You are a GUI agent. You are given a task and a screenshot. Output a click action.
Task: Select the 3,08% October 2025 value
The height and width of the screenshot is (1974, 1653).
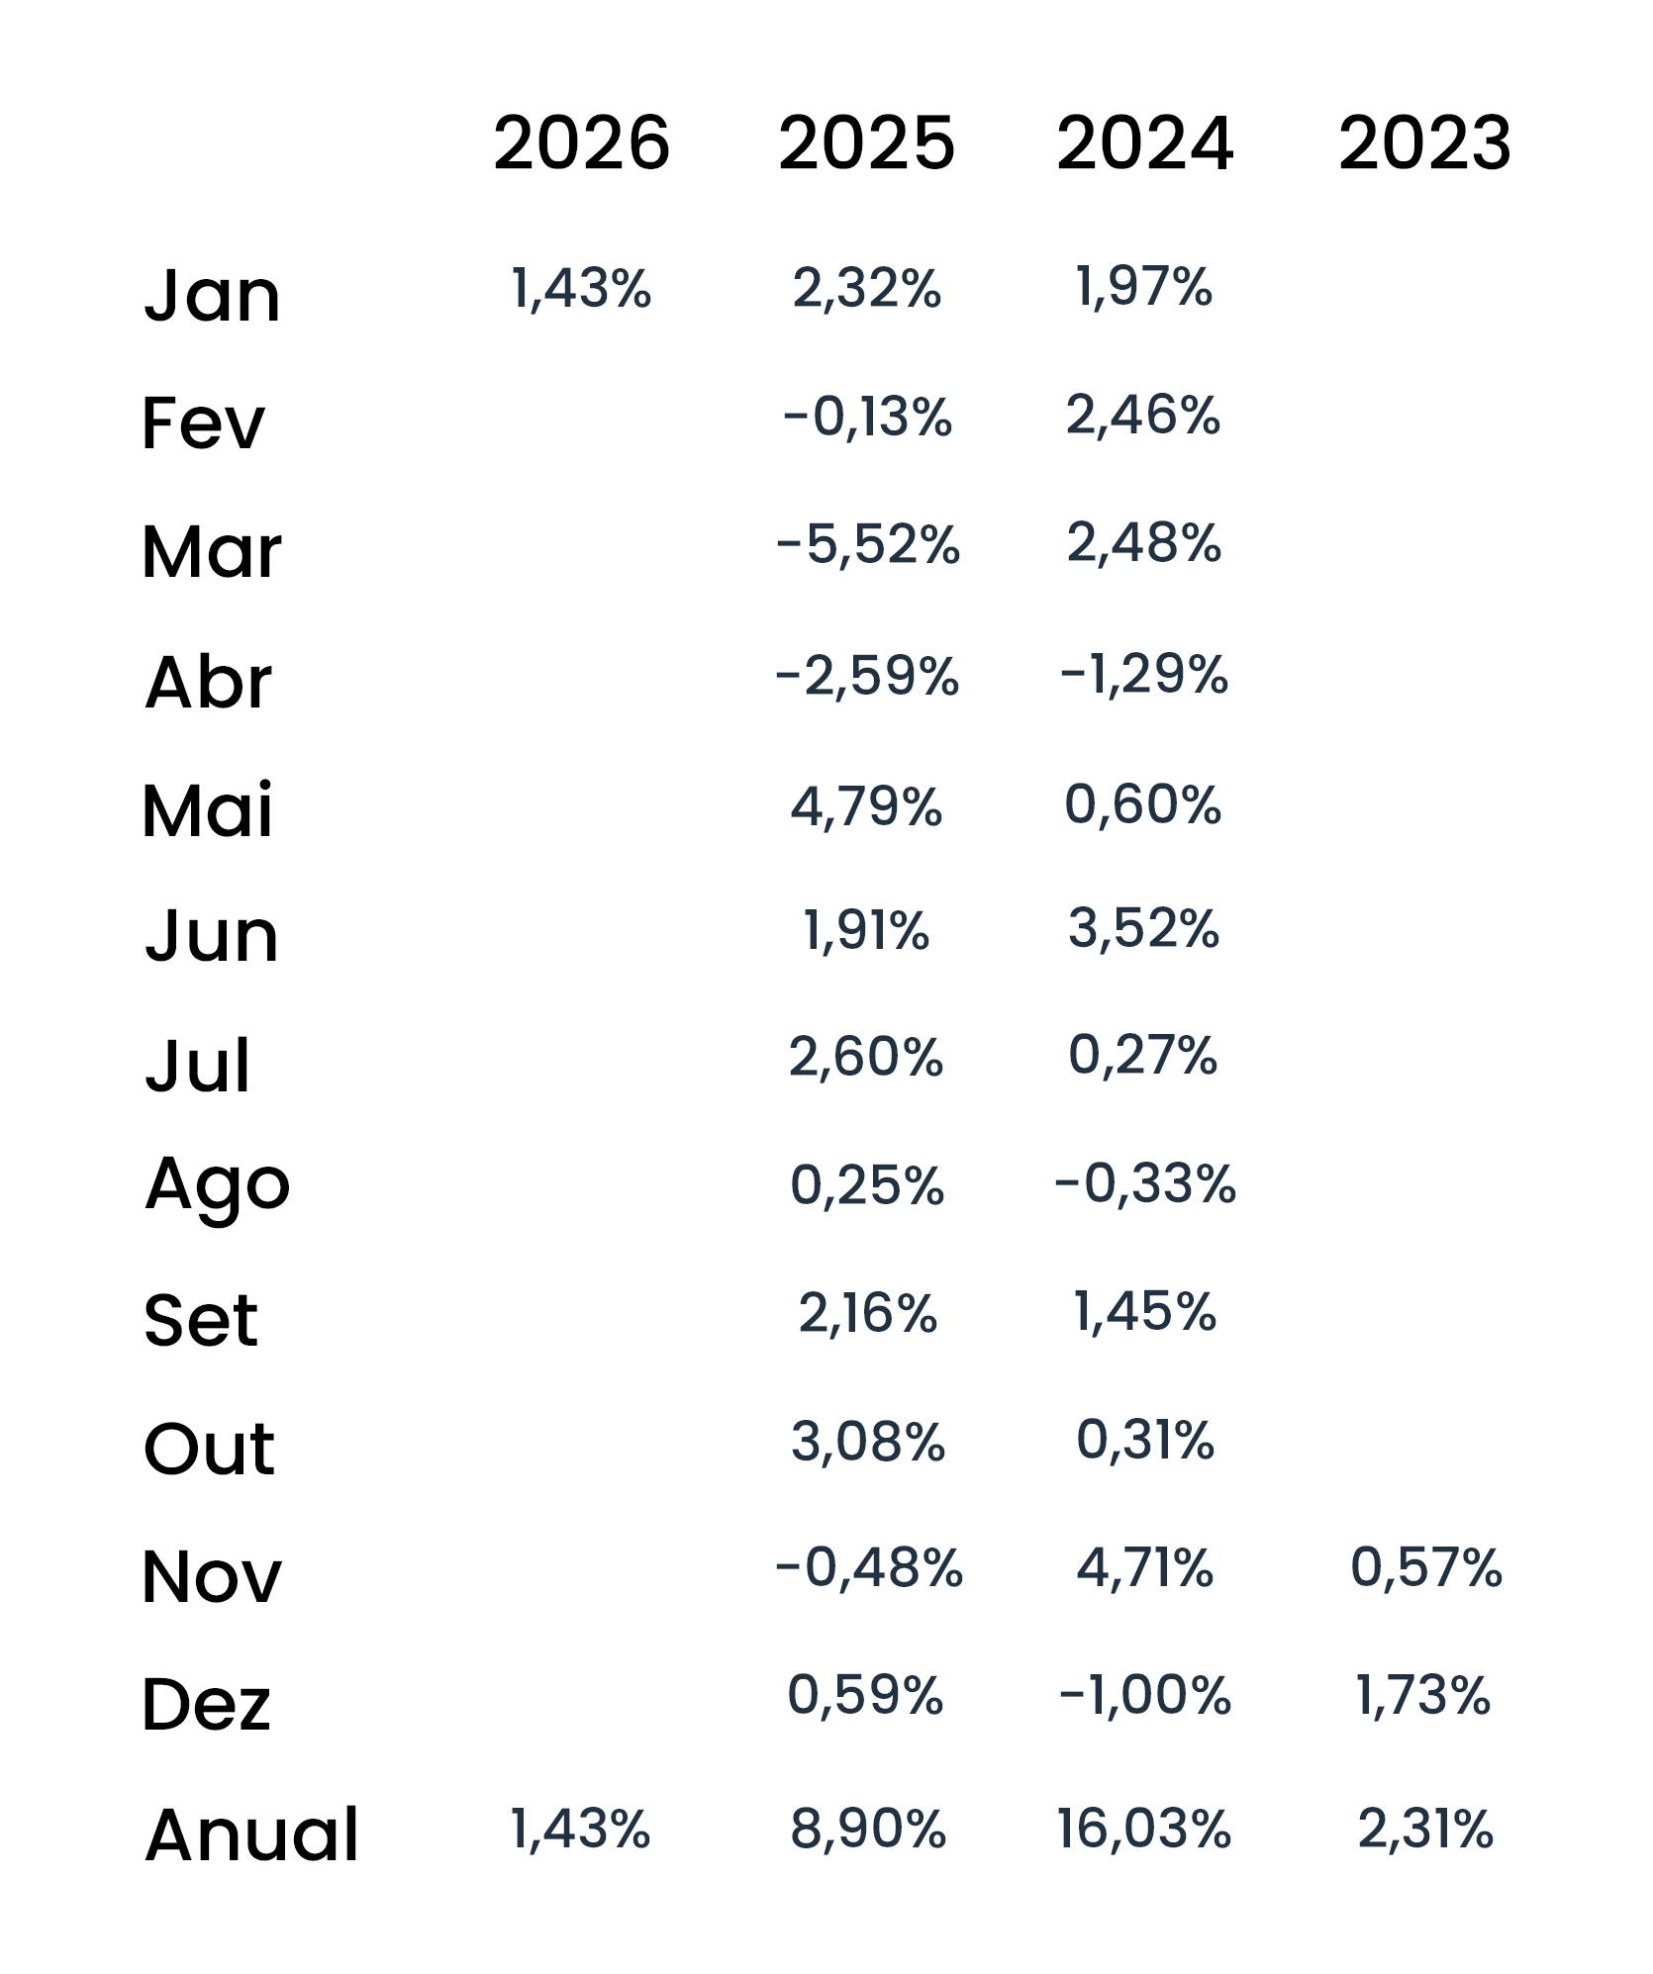point(868,1442)
